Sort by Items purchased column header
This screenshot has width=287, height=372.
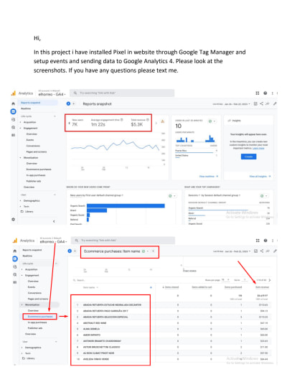pos(233,287)
